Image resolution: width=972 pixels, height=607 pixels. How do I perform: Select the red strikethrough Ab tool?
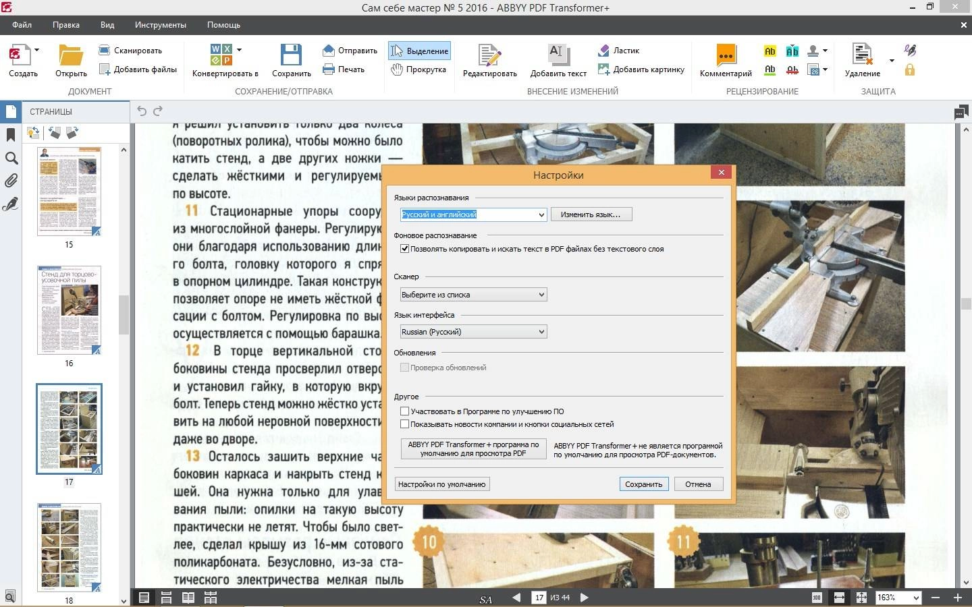pos(792,69)
